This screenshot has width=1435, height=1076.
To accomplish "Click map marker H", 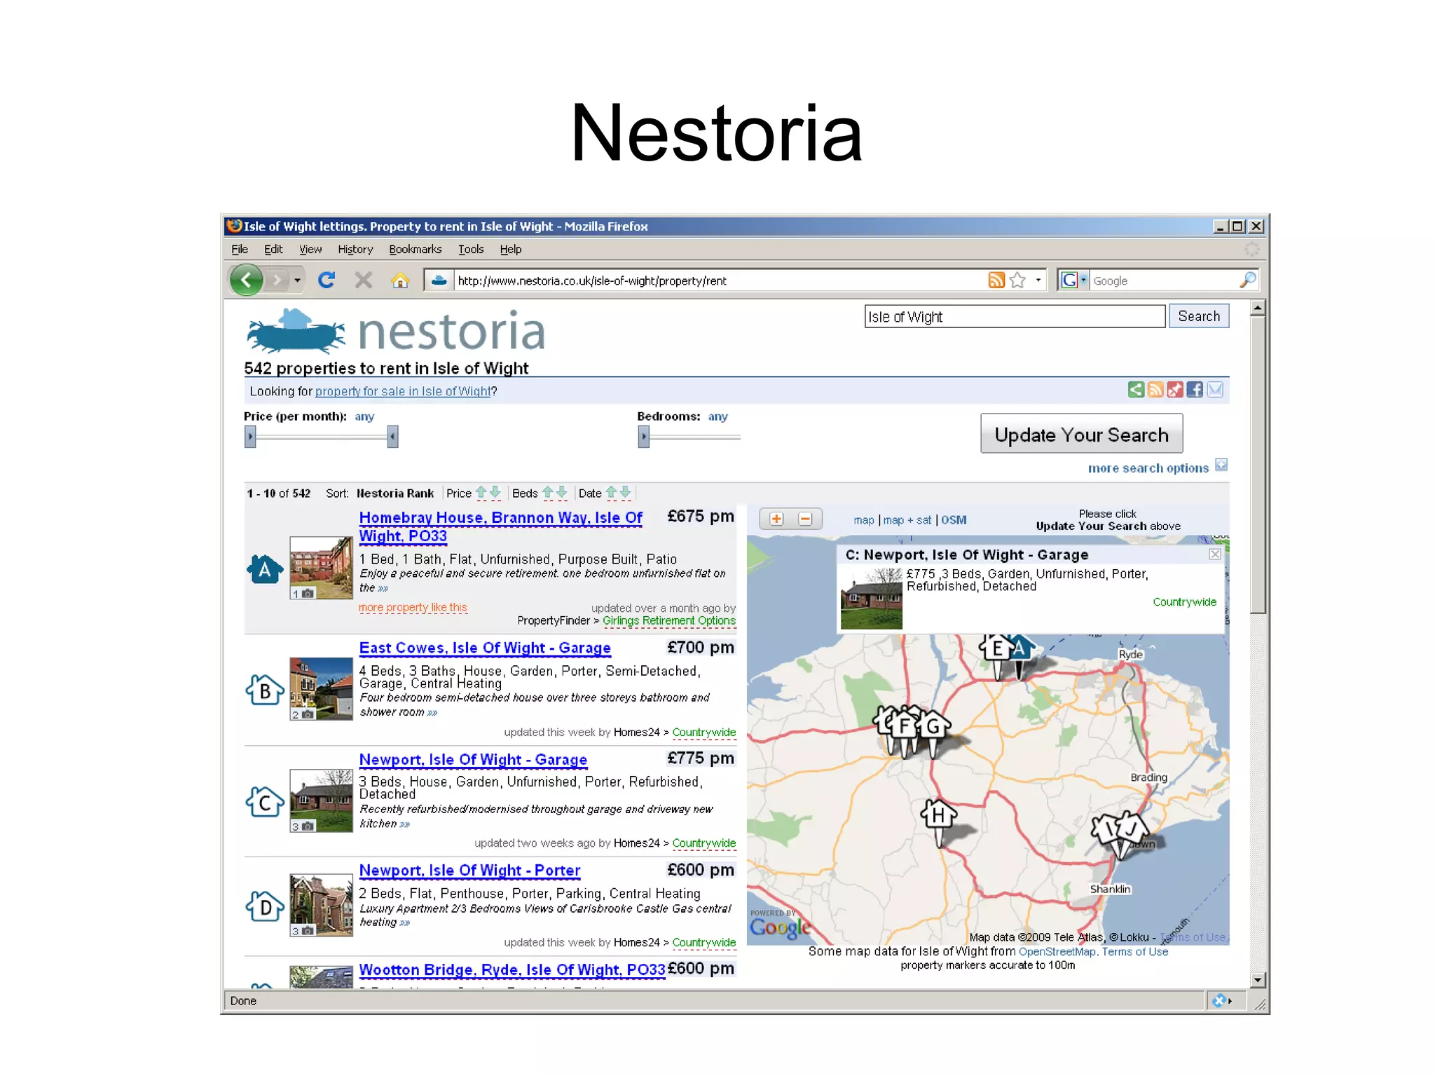I will tap(939, 817).
